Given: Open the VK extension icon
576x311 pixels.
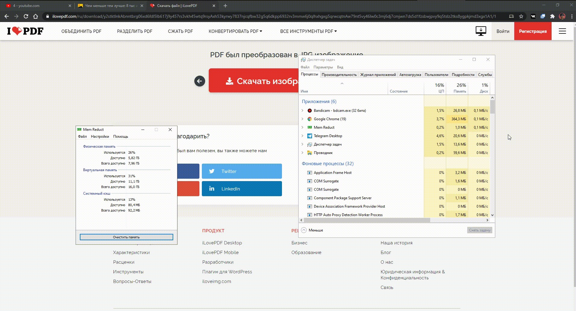Looking at the screenshot, I should (x=533, y=16).
